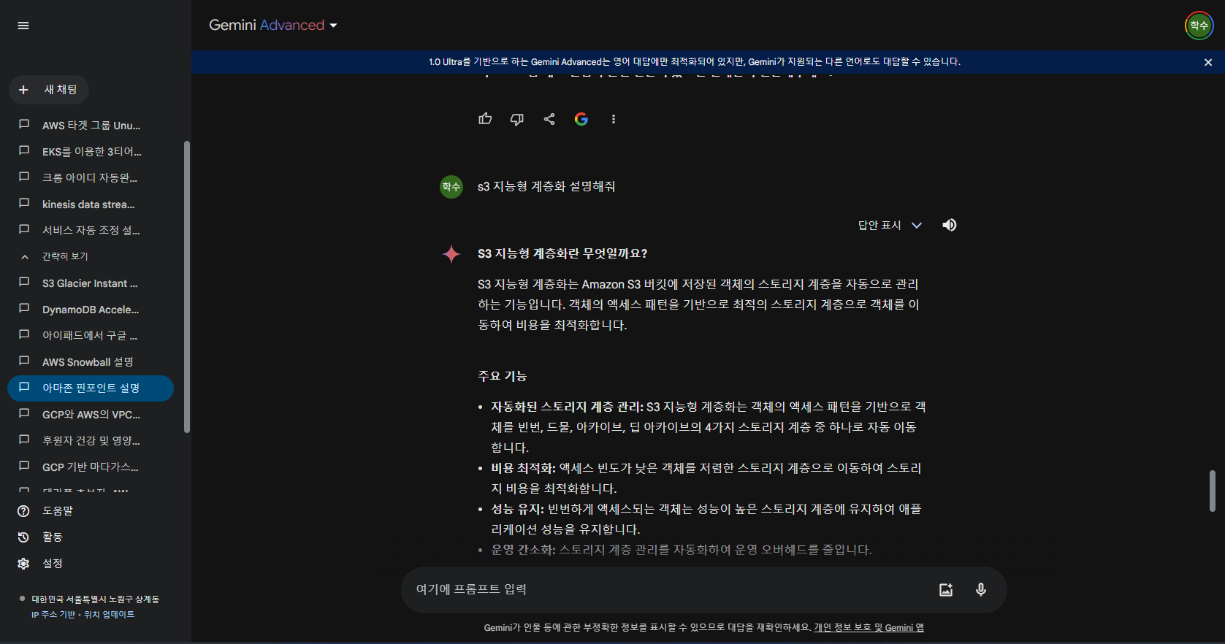
Task: Click the sidebar chat list scrollbar
Action: 187,287
